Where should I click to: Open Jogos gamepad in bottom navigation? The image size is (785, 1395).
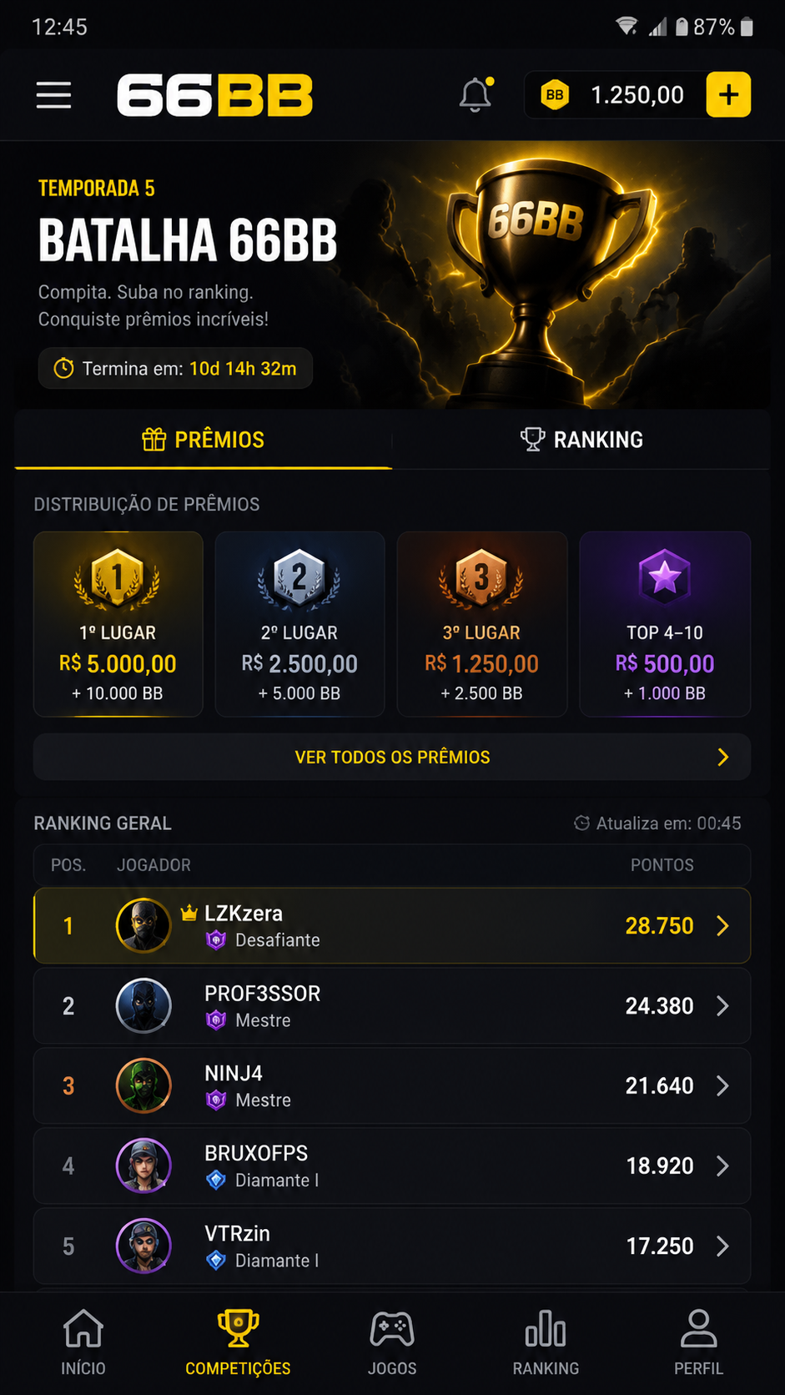(x=392, y=1342)
